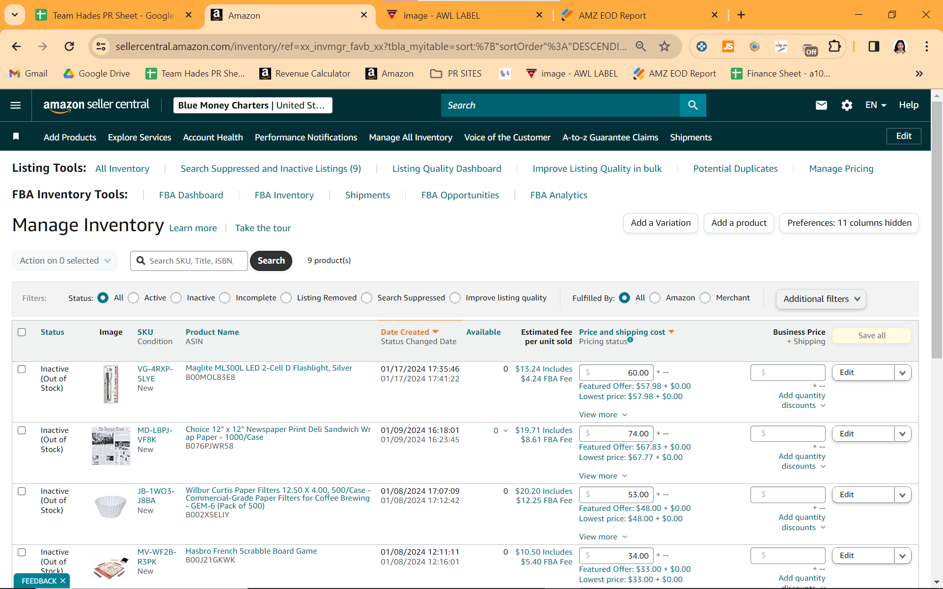Select the Active status filter
Viewport: 943px width, 589px height.
(134, 298)
